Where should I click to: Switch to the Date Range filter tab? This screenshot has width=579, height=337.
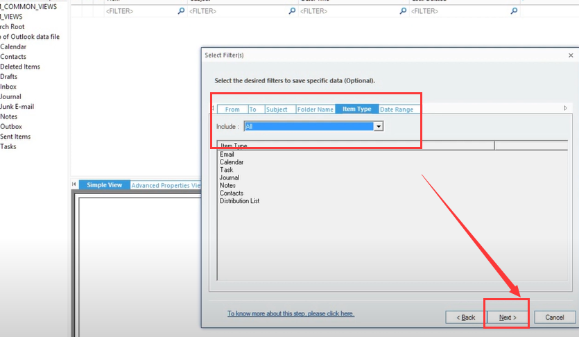coord(397,110)
